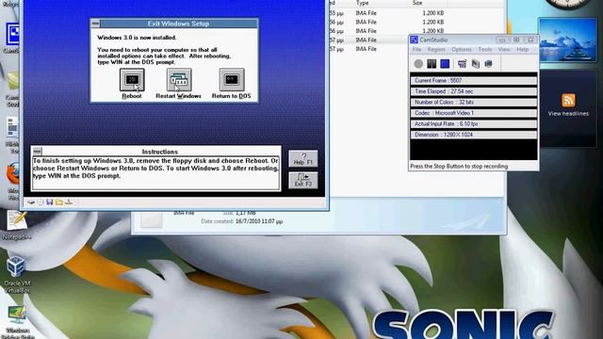This screenshot has height=339, width=603.
Task: Click CamStudio toggle view toolbar icon
Action: 463,64
